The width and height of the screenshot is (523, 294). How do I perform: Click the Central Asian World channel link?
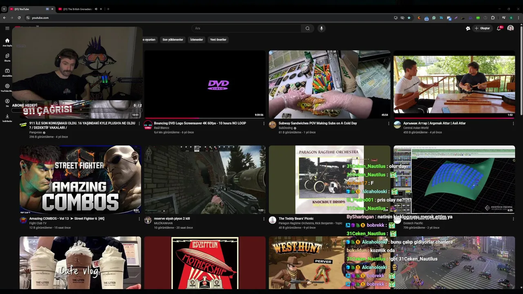(416, 128)
